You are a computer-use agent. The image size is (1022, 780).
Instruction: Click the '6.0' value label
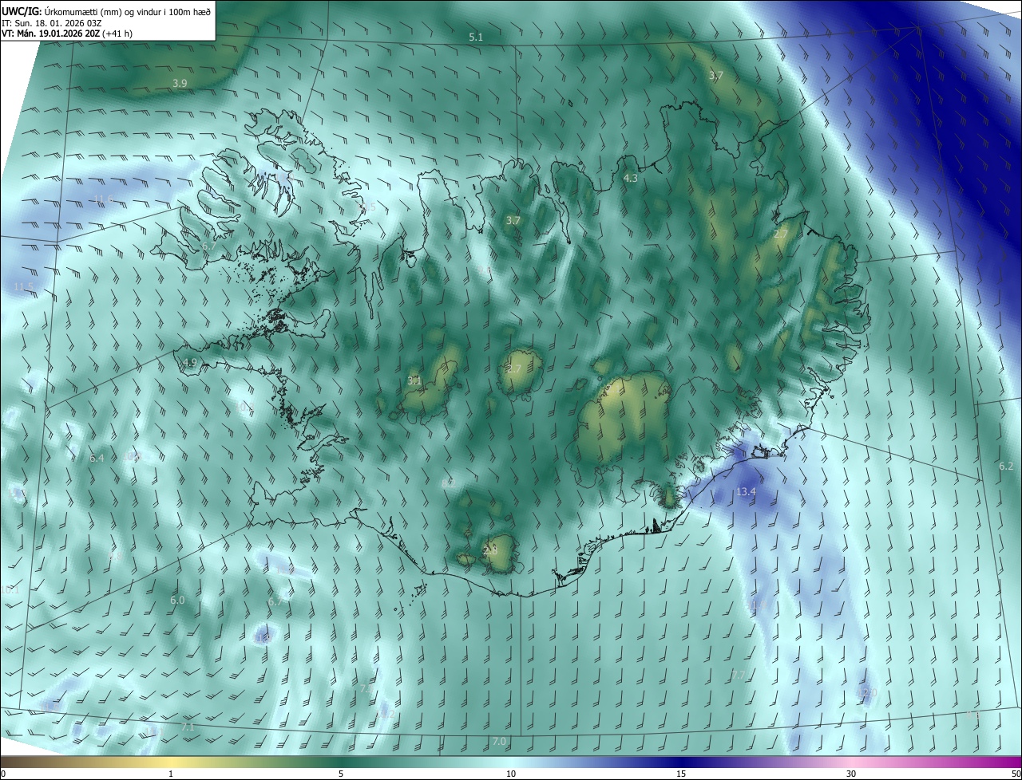point(177,601)
